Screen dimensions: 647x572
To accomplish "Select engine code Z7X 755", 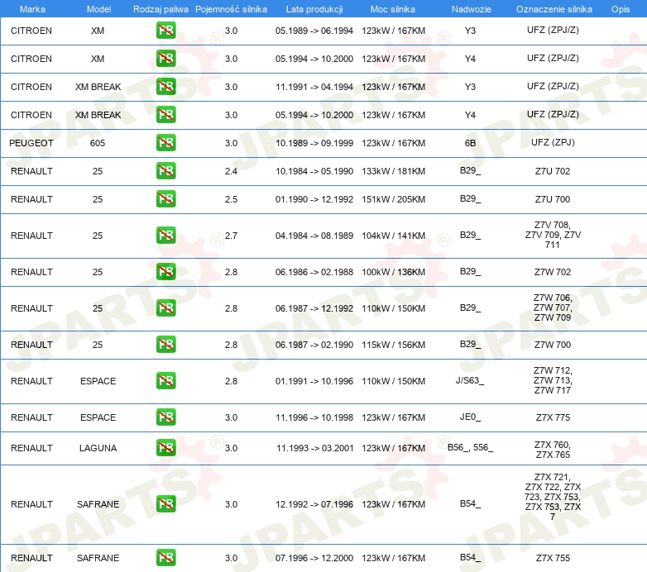I will 553,558.
